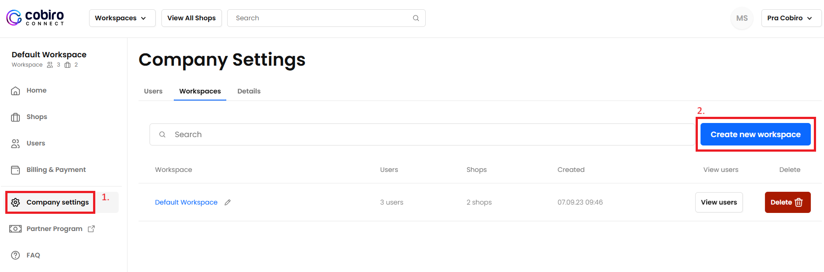Switch to the Users tab
Image resolution: width=824 pixels, height=272 pixels.
pyautogui.click(x=153, y=91)
